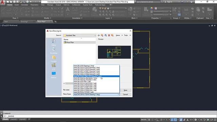
Task: Click the red Delete icon in Save dialog
Action: [109, 35]
